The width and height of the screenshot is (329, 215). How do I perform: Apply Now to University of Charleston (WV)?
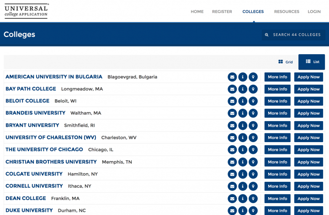(x=308, y=138)
